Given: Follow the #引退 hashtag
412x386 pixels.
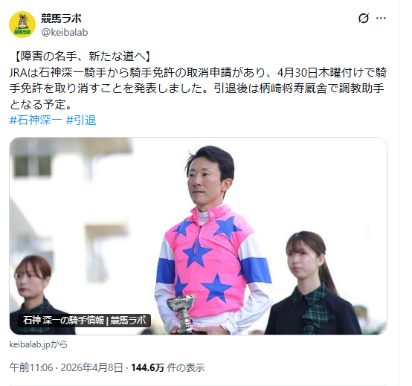Looking at the screenshot, I should point(81,120).
